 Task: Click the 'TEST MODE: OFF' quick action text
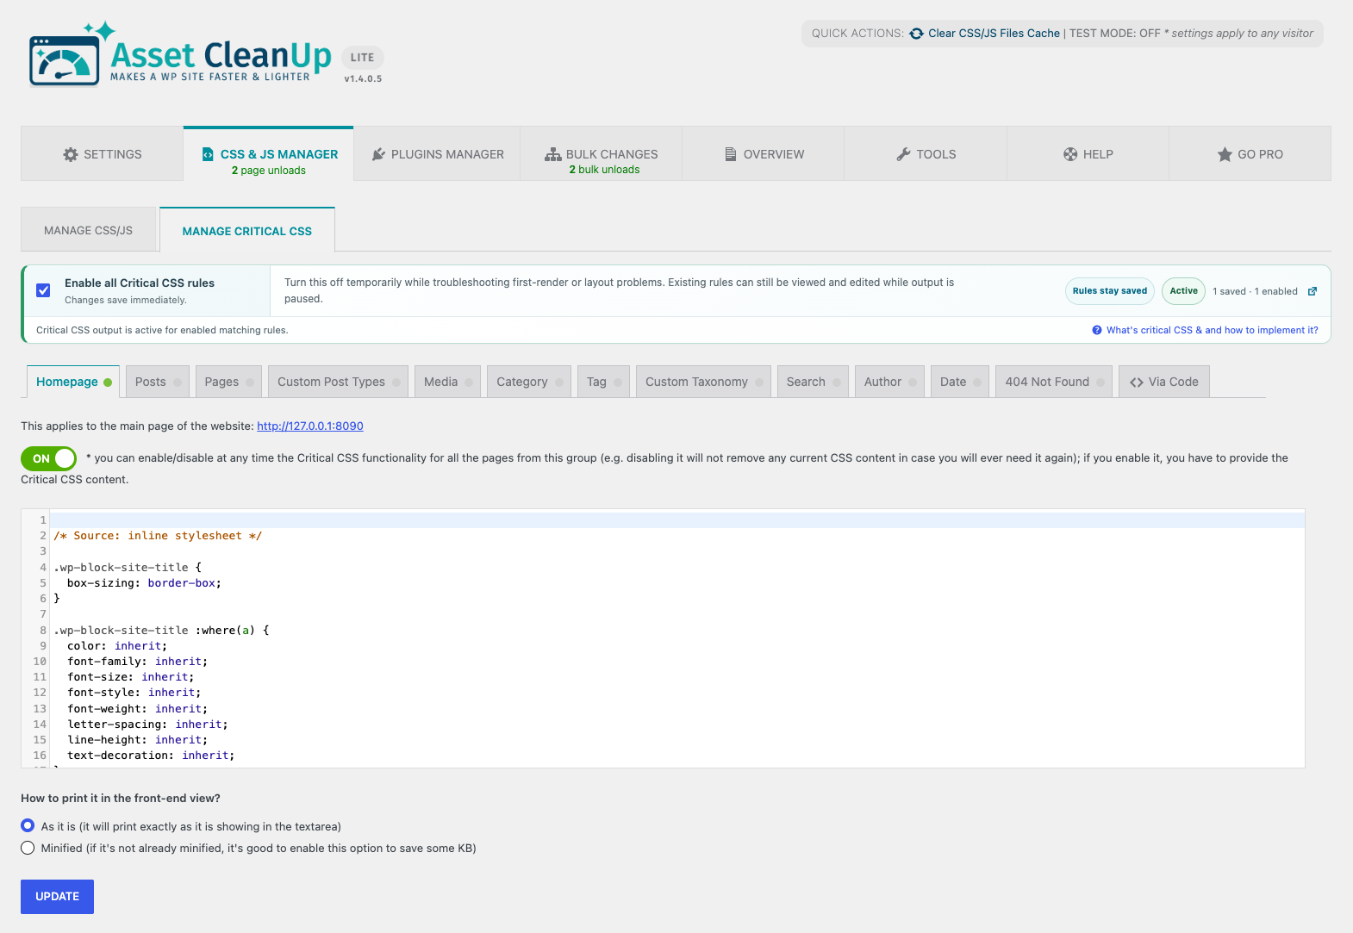(1115, 34)
